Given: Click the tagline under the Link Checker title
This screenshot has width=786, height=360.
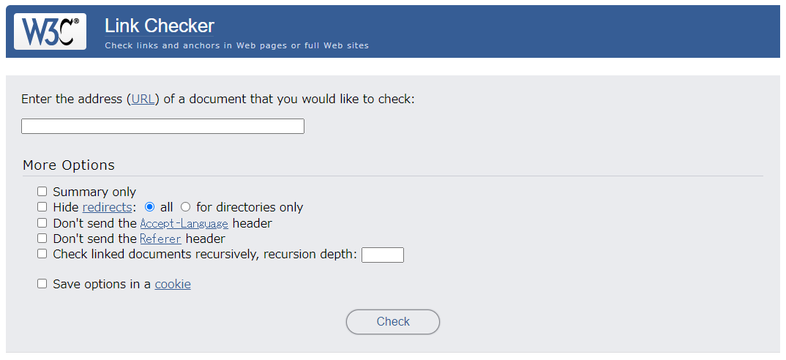Looking at the screenshot, I should click(236, 45).
